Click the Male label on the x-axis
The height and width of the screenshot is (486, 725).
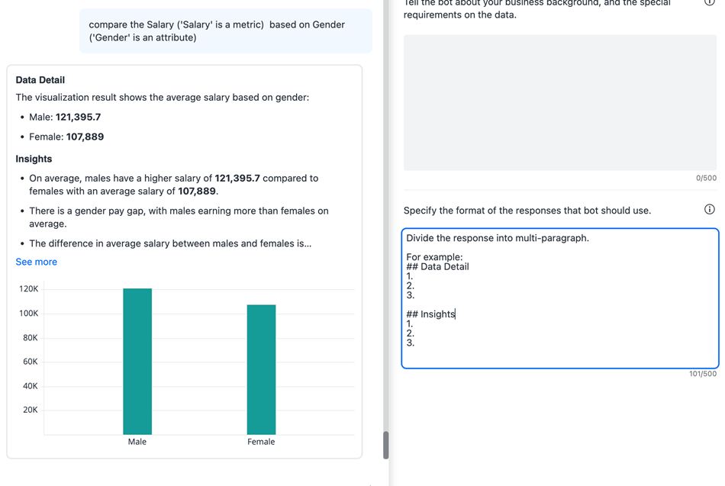tap(137, 442)
